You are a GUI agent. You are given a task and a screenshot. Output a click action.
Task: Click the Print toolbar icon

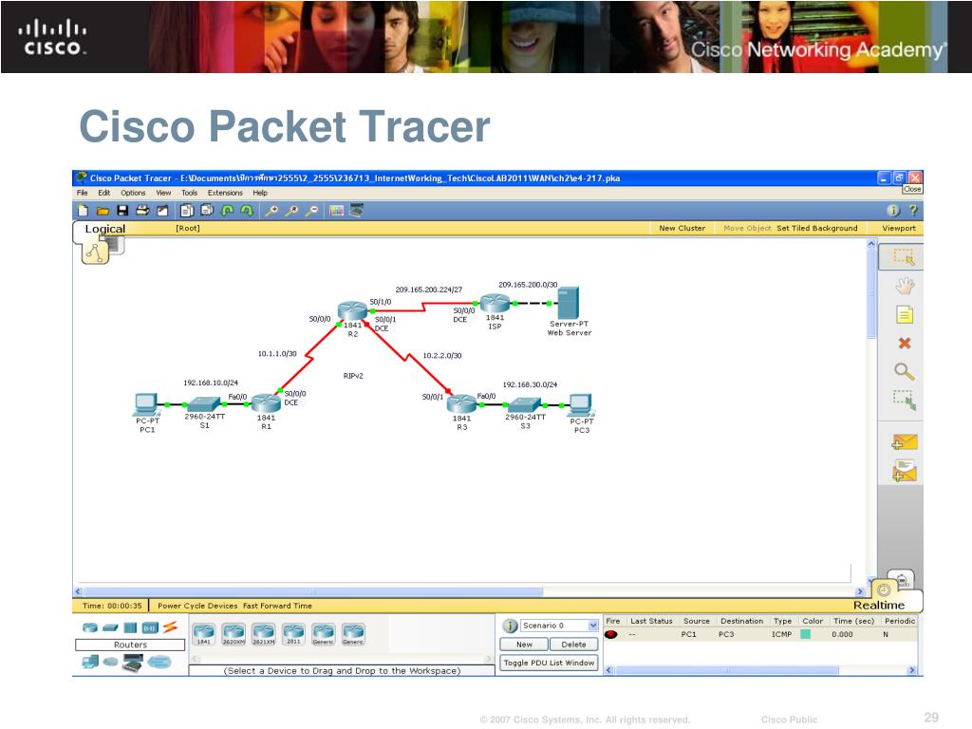tap(142, 211)
